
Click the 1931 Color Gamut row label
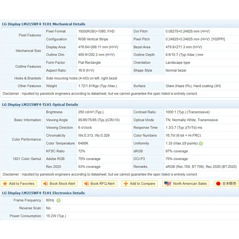27,159
